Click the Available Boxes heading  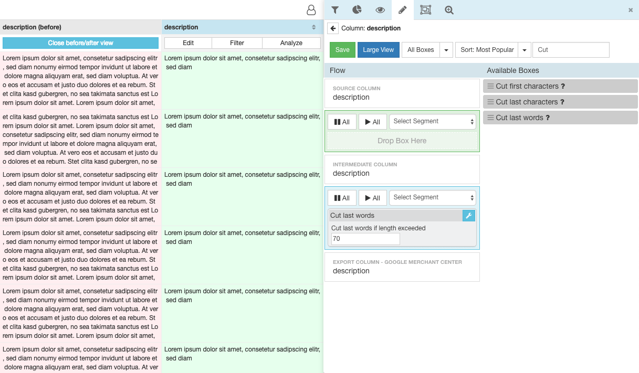coord(513,70)
